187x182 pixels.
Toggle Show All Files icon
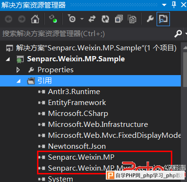(132, 19)
